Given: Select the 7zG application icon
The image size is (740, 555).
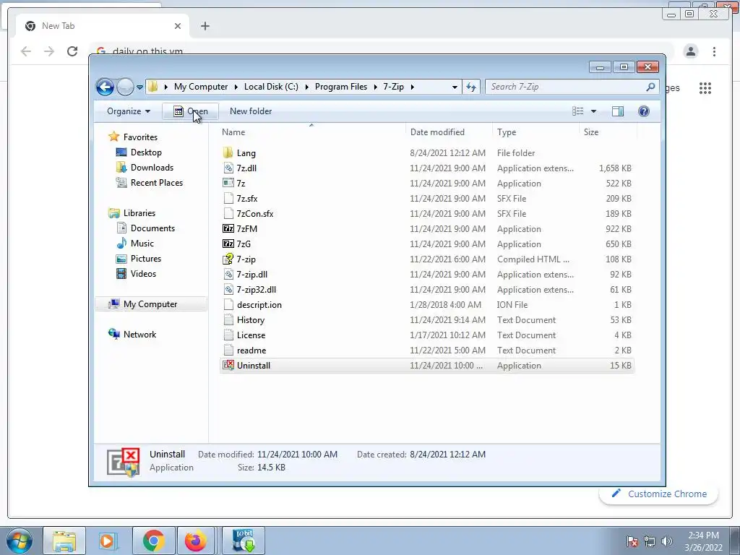Looking at the screenshot, I should click(x=228, y=244).
